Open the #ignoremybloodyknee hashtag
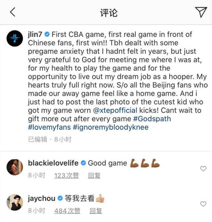Viewport: 212px width, 222px height. [111, 127]
